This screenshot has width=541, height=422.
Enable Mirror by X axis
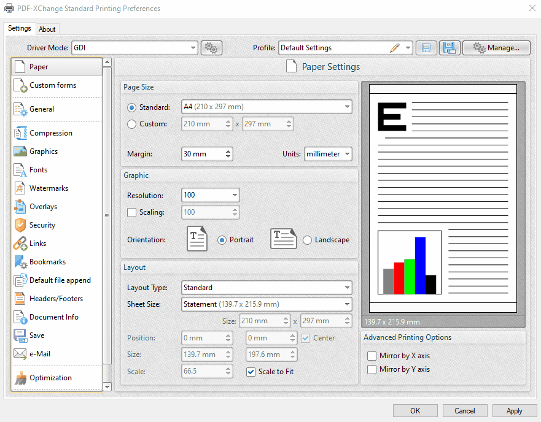pyautogui.click(x=372, y=355)
